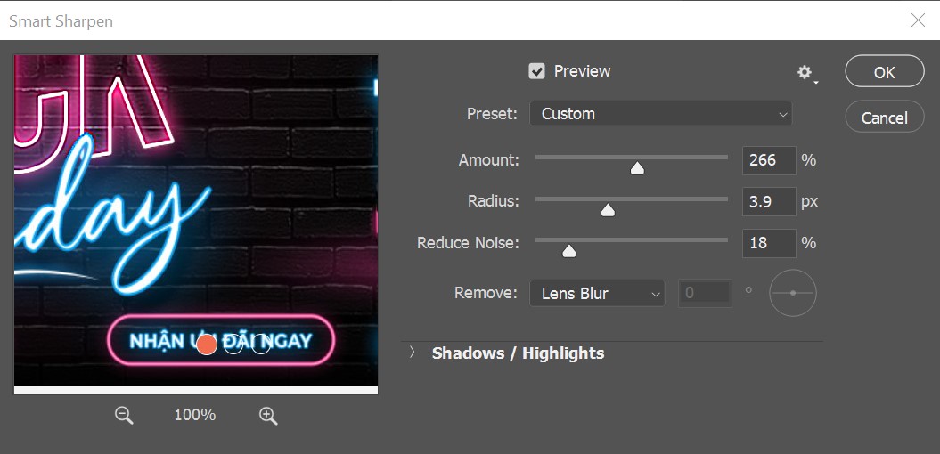Click the angle dial control

coord(792,293)
